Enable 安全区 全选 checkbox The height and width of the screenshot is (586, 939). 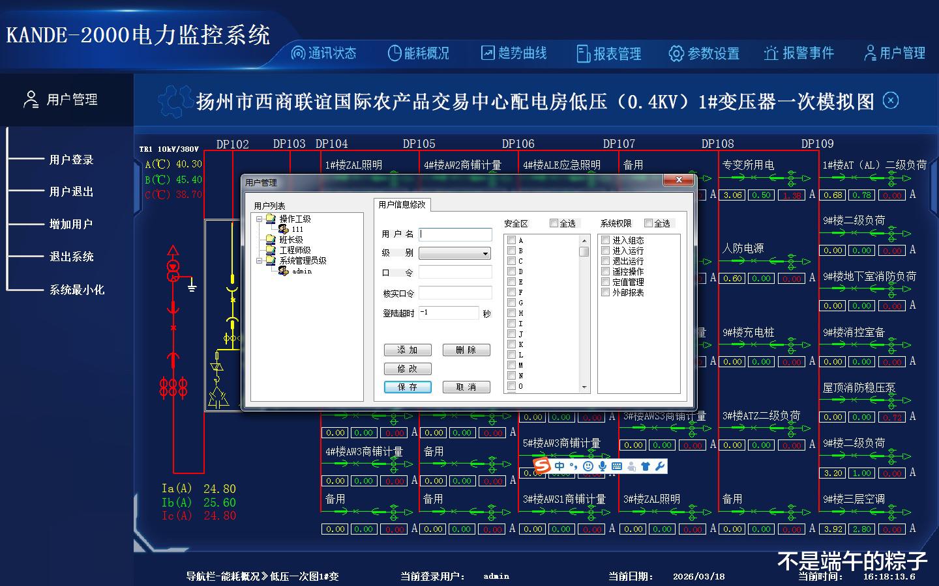[554, 223]
